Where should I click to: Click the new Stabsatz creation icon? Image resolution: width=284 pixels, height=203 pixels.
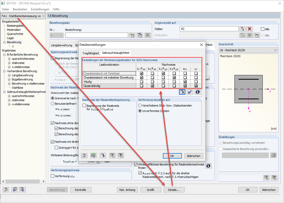[x=257, y=35]
